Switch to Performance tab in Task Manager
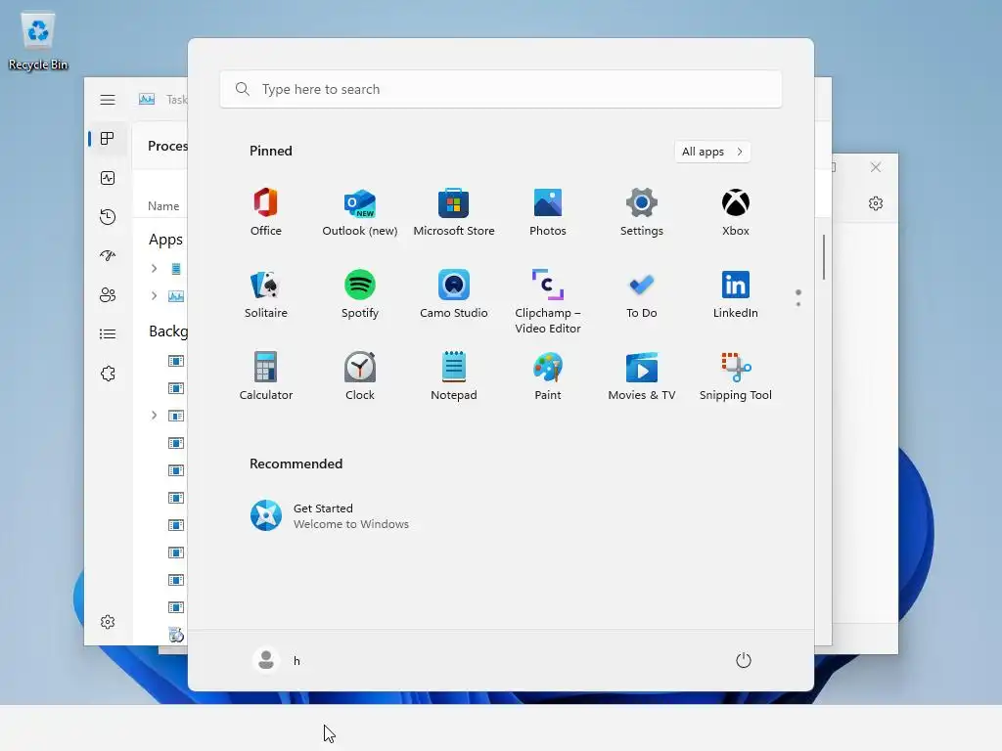This screenshot has width=1002, height=751. (108, 178)
